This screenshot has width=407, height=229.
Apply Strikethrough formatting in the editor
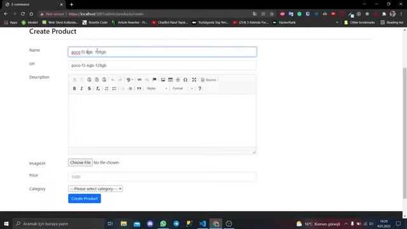[89, 88]
